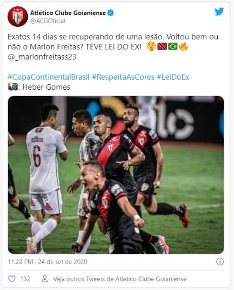Viewport: 234px width, 290px height.
Task: Click the Brazil flag emoji
Action: [x=173, y=46]
